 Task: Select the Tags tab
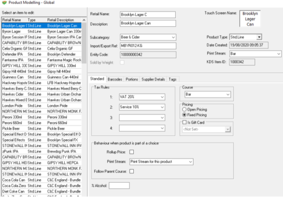pyautogui.click(x=172, y=79)
